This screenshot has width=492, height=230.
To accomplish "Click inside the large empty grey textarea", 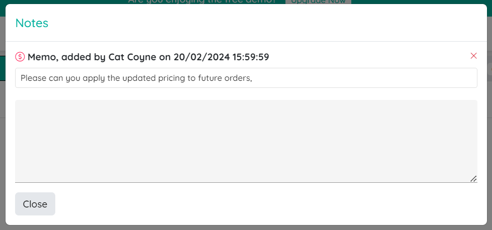I will 246,141.
